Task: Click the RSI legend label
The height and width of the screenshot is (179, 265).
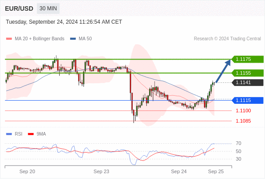Action: [x=18, y=134]
